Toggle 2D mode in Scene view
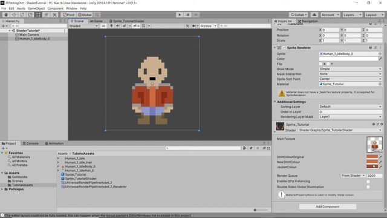This screenshot has height=218, width=387. 103,26
